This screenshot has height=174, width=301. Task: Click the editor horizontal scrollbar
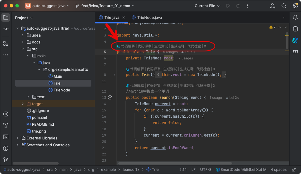[175, 163]
